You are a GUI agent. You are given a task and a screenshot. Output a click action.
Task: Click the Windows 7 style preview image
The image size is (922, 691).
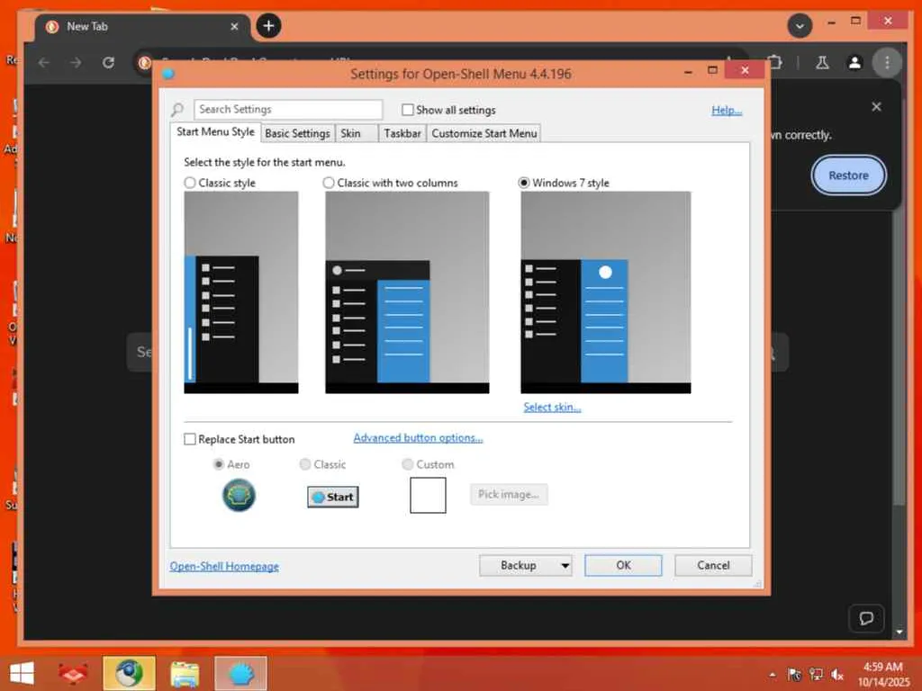coord(606,292)
